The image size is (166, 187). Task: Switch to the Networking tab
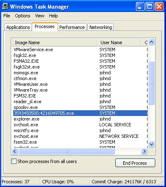[101, 27]
